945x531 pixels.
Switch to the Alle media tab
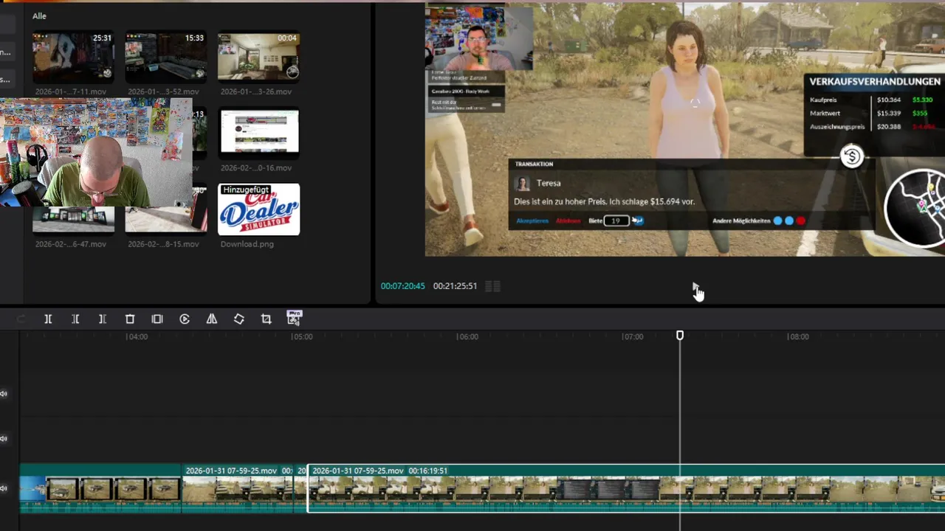pos(39,15)
